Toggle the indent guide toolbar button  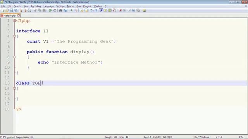(101, 10)
